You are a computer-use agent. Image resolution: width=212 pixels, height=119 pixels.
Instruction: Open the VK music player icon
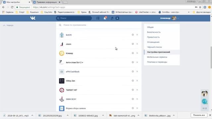tap(112, 18)
